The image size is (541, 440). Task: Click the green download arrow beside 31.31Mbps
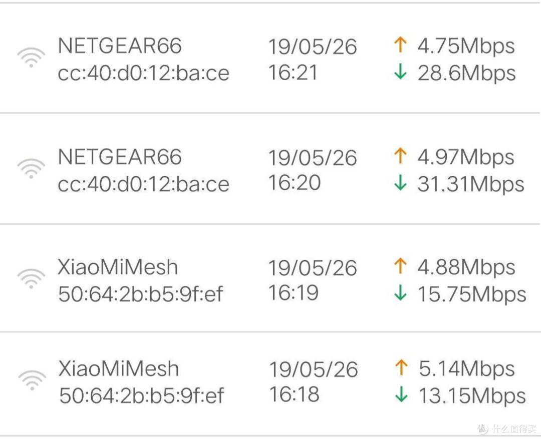(x=400, y=183)
